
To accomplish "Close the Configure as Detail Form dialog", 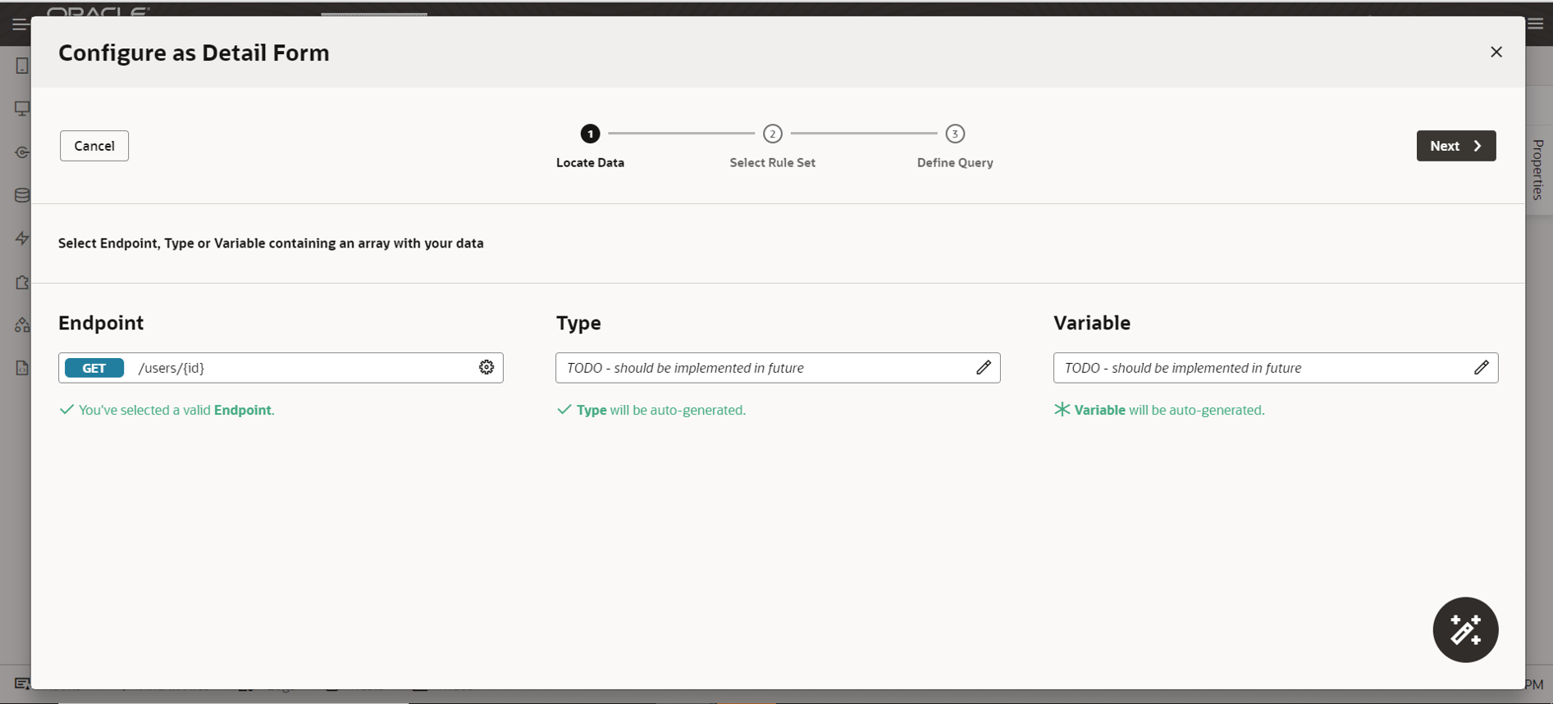I will pos(1496,52).
